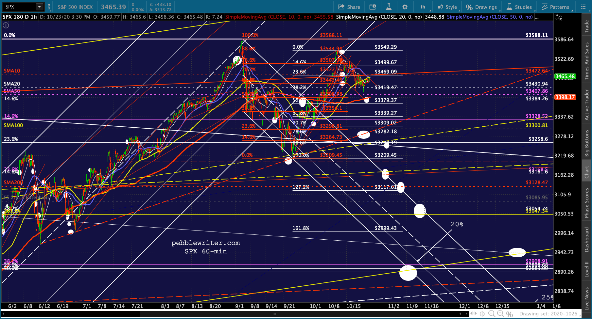This screenshot has width=592, height=319.
Task: Click the zoom out magnifier icon
Action: tap(500, 314)
